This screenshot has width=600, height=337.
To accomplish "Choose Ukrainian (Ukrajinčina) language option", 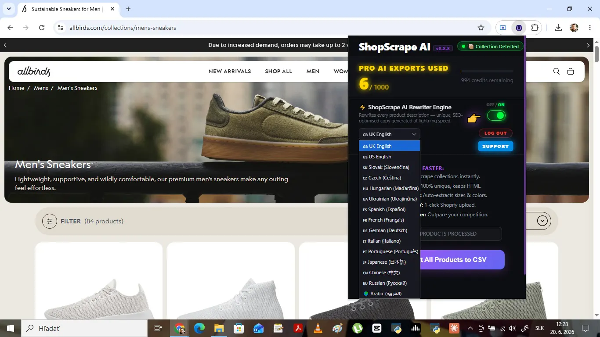I will pyautogui.click(x=389, y=199).
